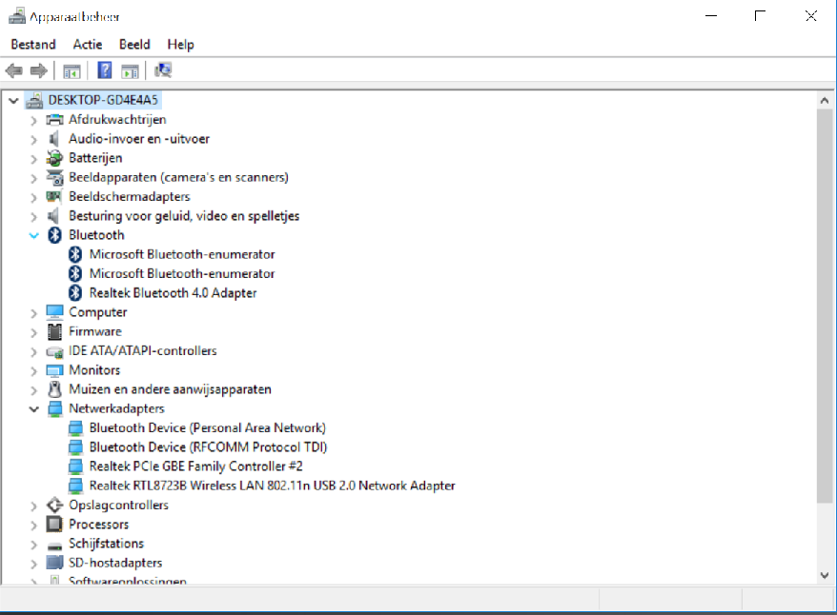837x615 pixels.
Task: Click the scrollbar down arrow
Action: pos(825,575)
